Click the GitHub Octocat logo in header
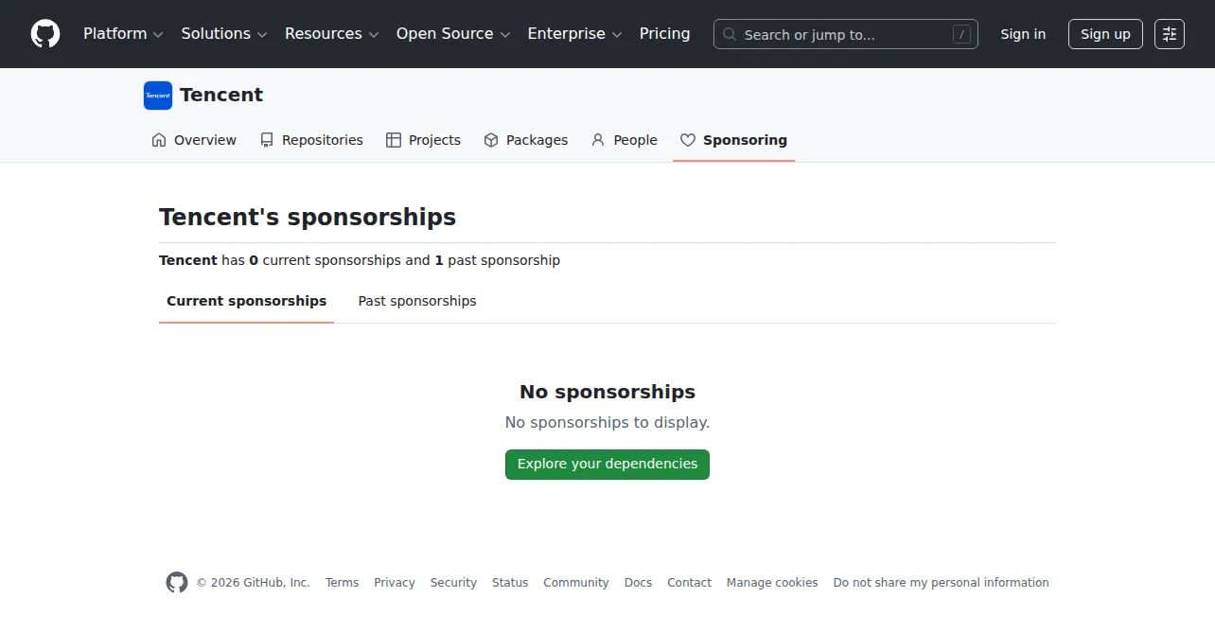 45,34
